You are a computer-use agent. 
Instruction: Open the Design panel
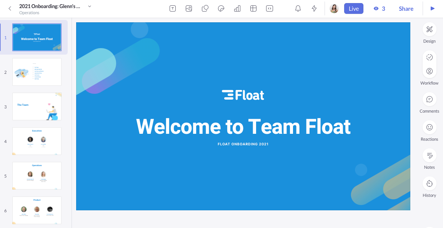pos(429,29)
